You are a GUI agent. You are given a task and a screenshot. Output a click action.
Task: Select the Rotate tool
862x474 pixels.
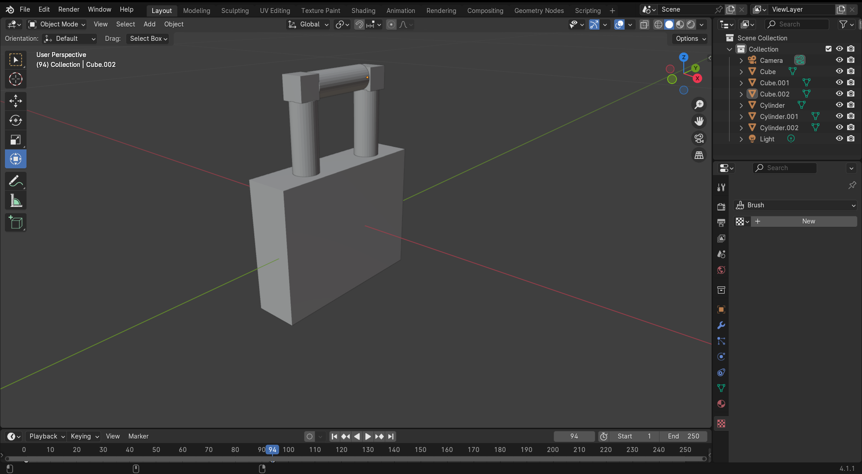pos(16,120)
